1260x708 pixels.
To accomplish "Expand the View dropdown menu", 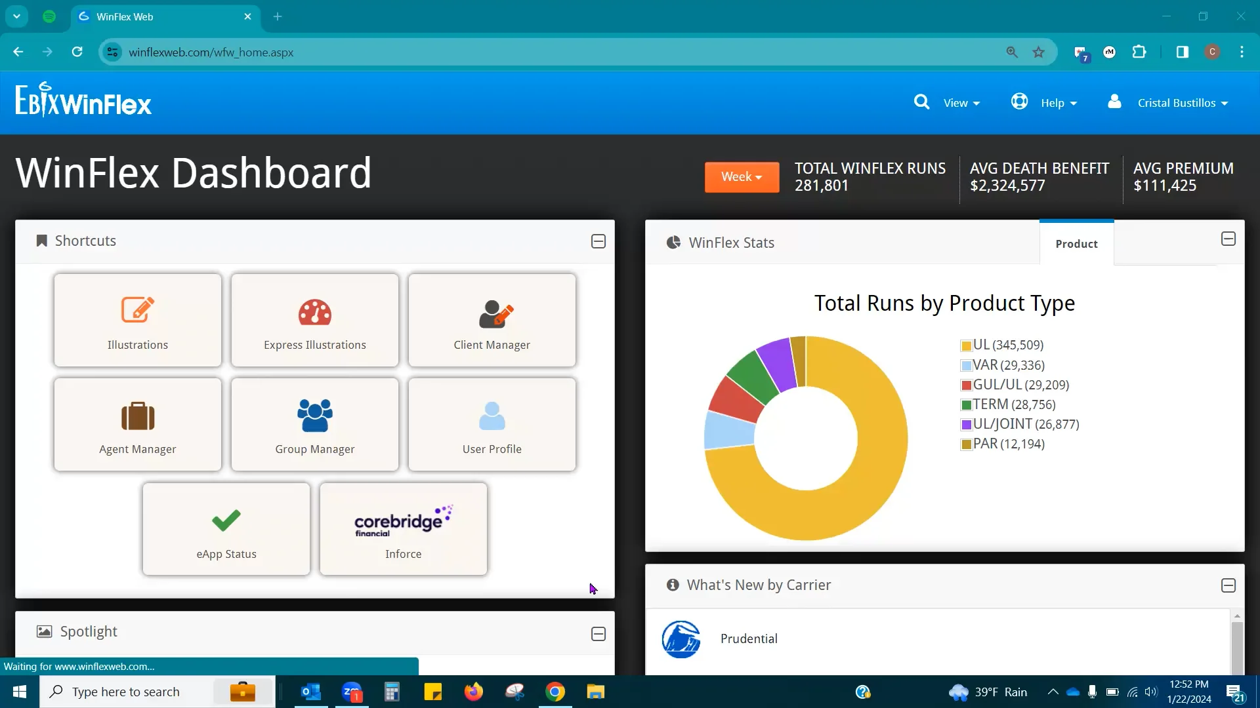I will 961,103.
